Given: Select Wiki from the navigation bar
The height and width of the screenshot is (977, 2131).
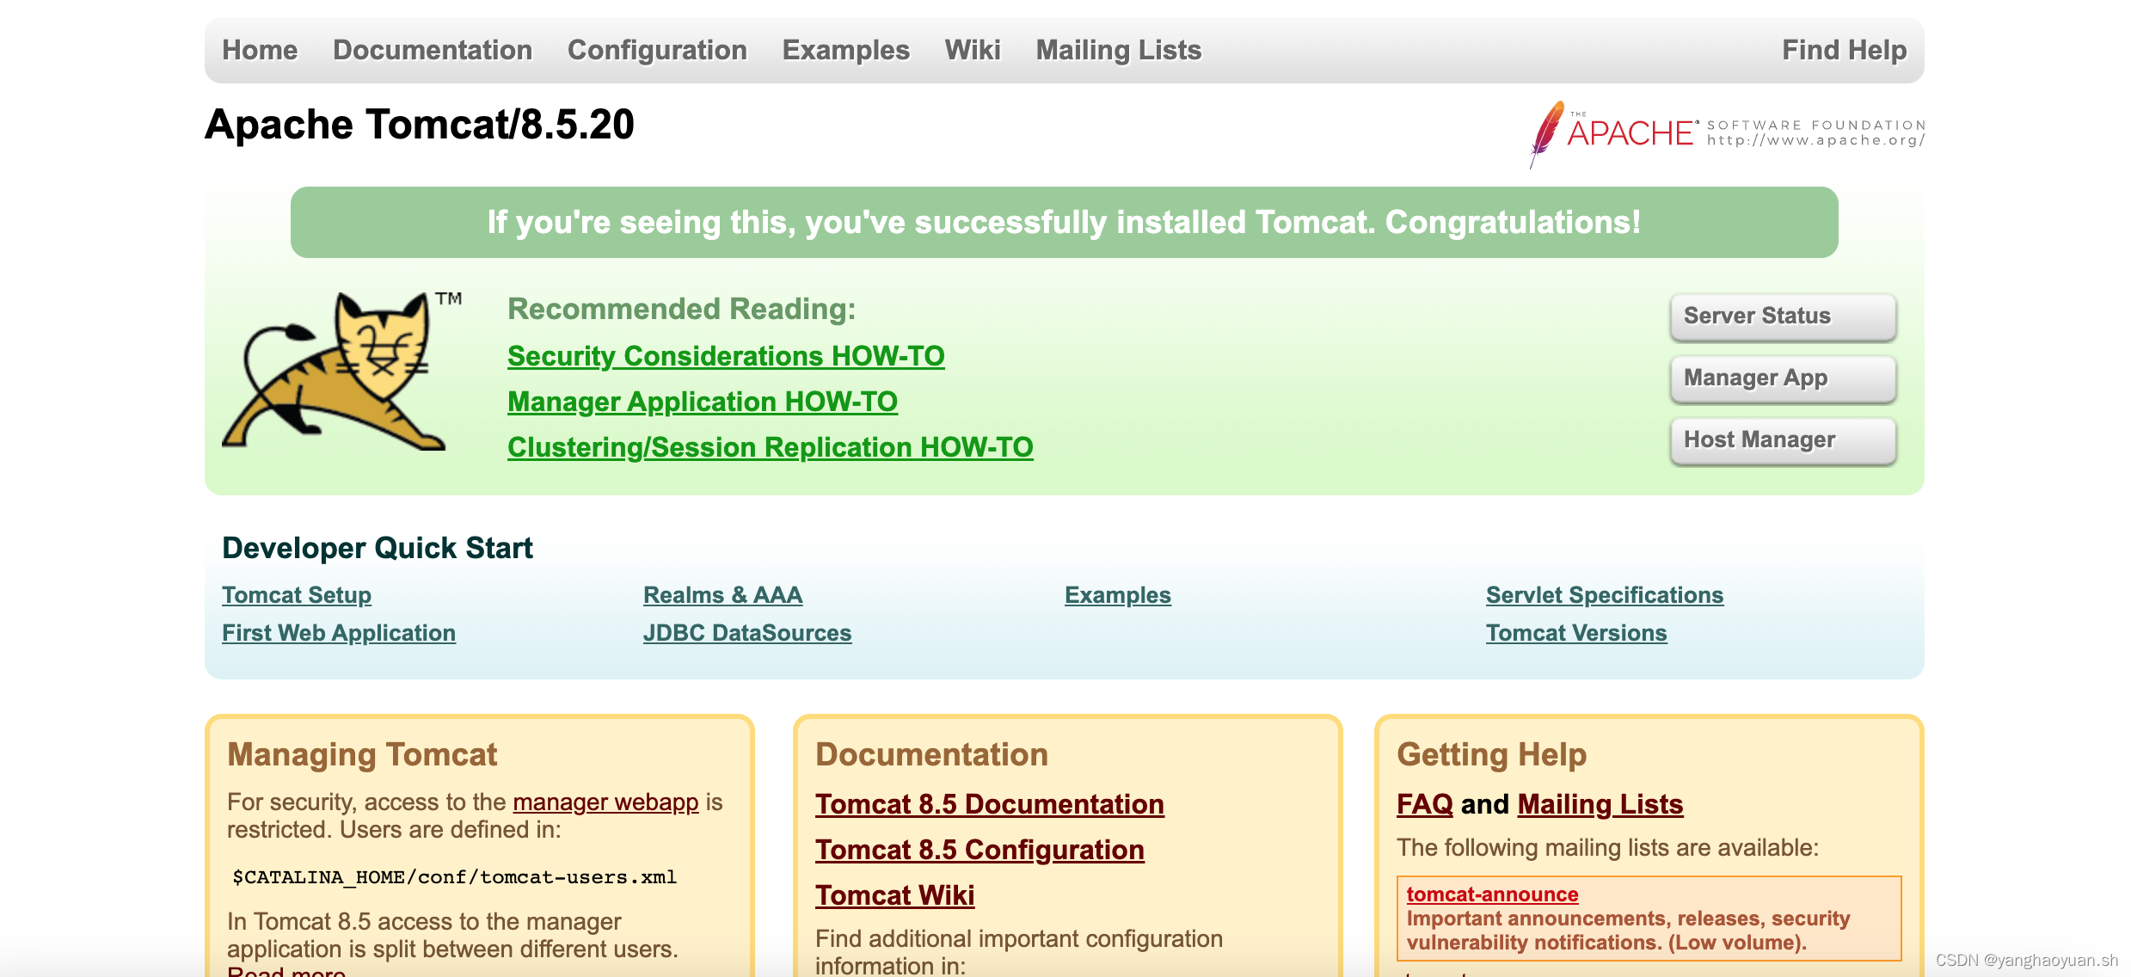Looking at the screenshot, I should [973, 50].
